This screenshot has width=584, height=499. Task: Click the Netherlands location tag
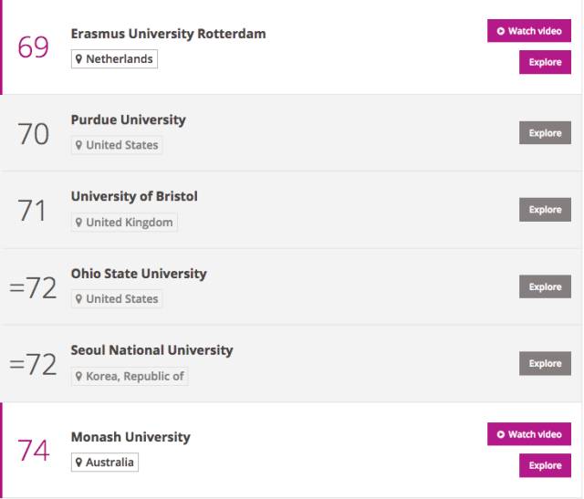tap(114, 59)
